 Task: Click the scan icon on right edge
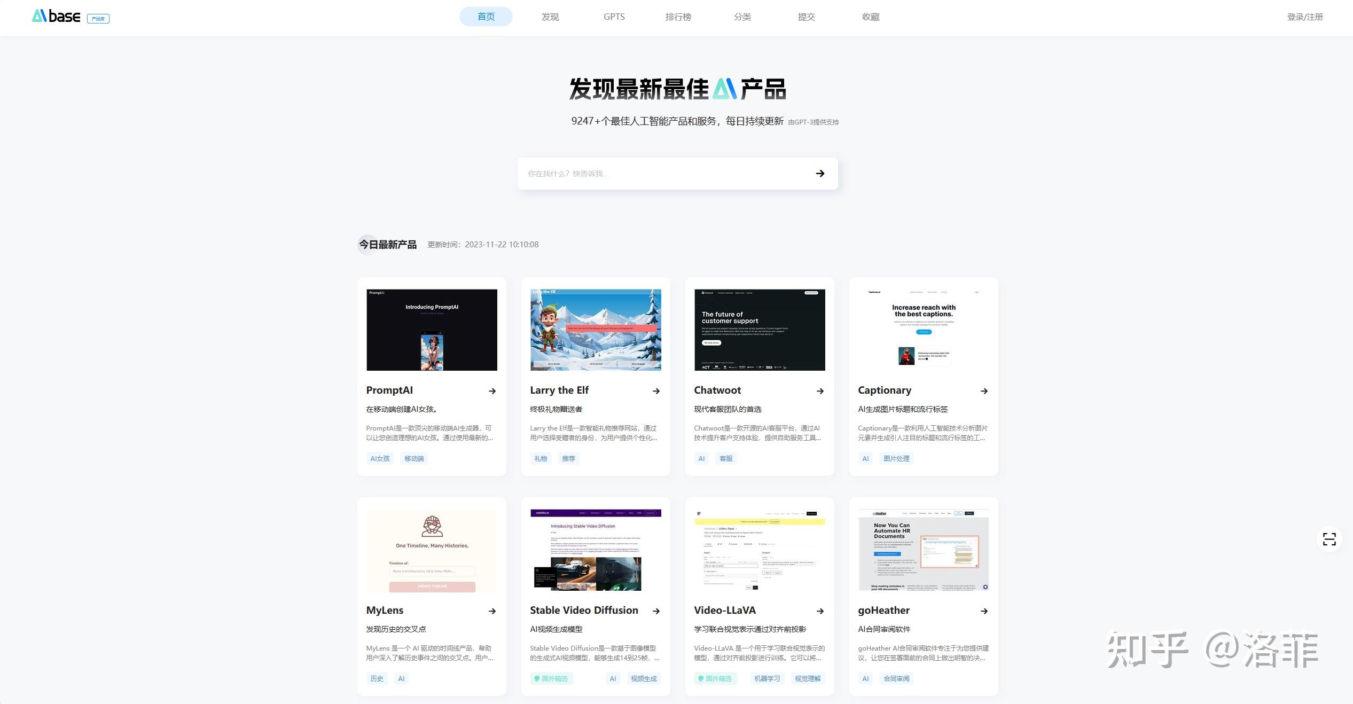tap(1329, 539)
